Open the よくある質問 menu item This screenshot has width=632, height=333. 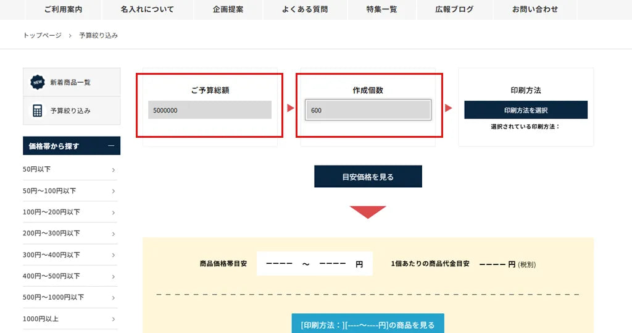pyautogui.click(x=305, y=9)
